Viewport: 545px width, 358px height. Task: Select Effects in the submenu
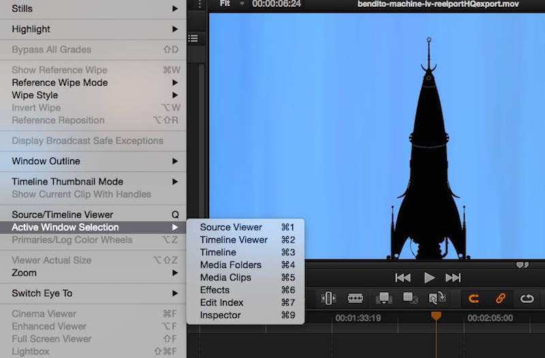click(246, 290)
